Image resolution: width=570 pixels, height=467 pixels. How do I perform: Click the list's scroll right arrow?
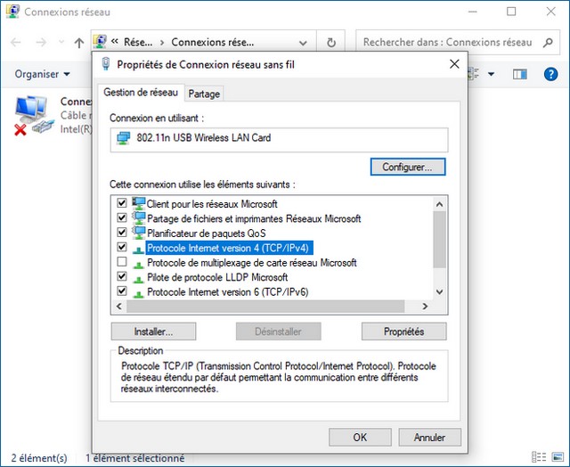[x=425, y=307]
